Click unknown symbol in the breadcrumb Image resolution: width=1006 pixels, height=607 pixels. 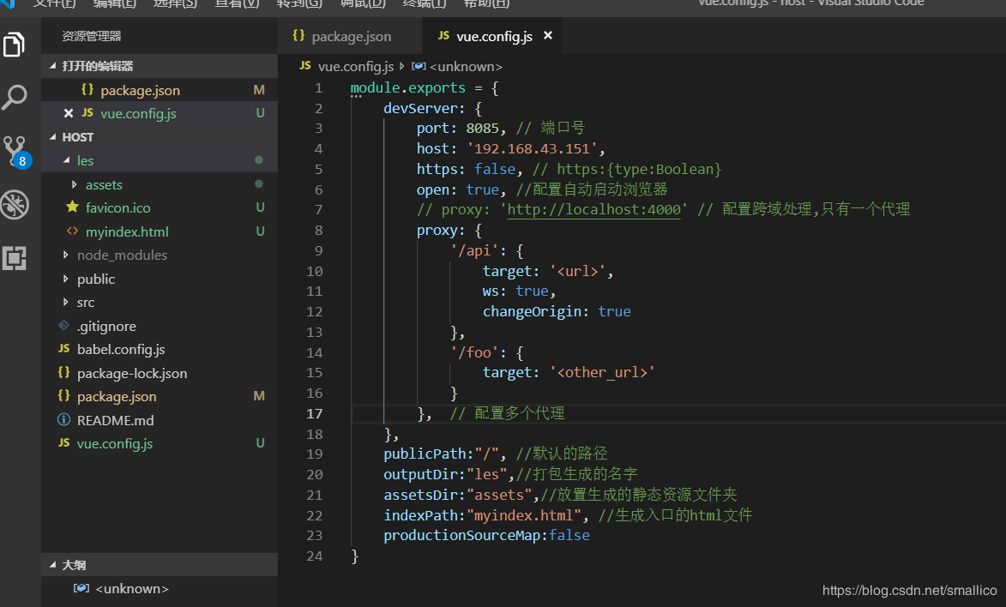[466, 66]
